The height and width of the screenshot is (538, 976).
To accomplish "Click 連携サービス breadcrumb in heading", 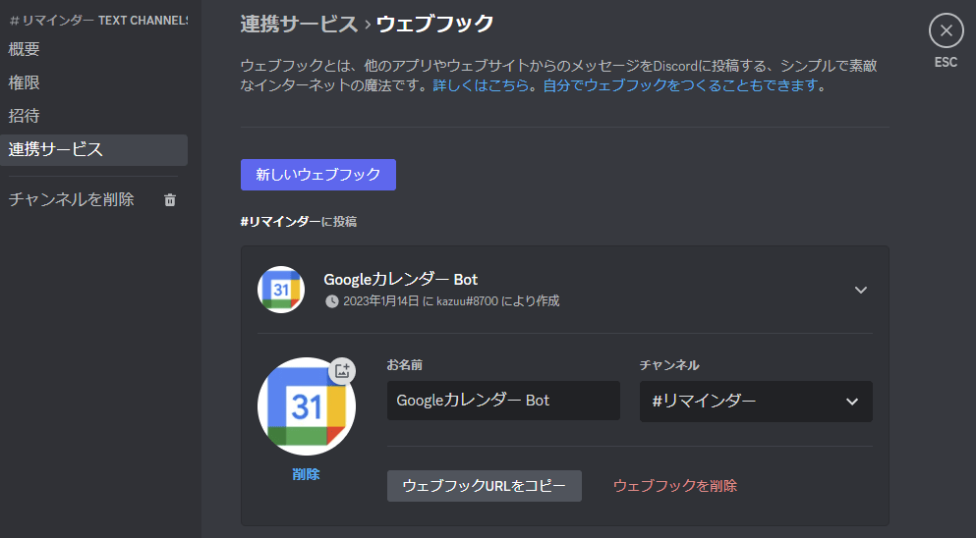I will 299,24.
